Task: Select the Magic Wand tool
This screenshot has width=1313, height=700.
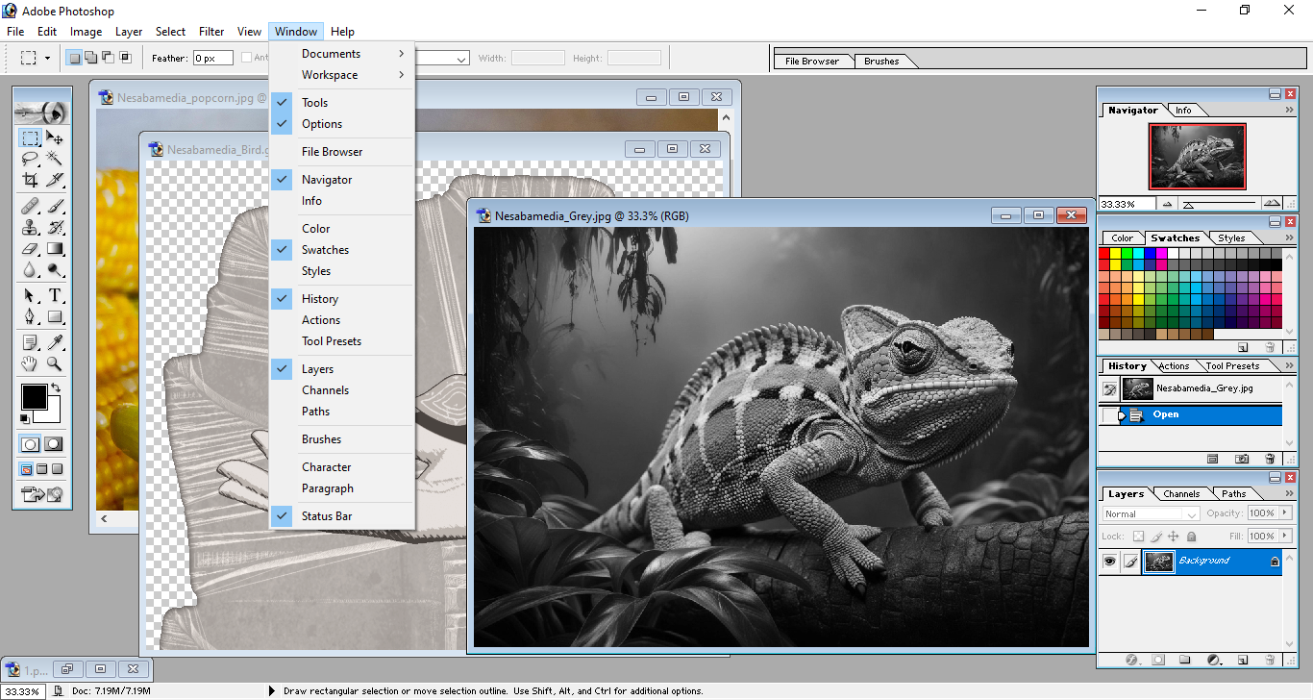Action: [55, 159]
